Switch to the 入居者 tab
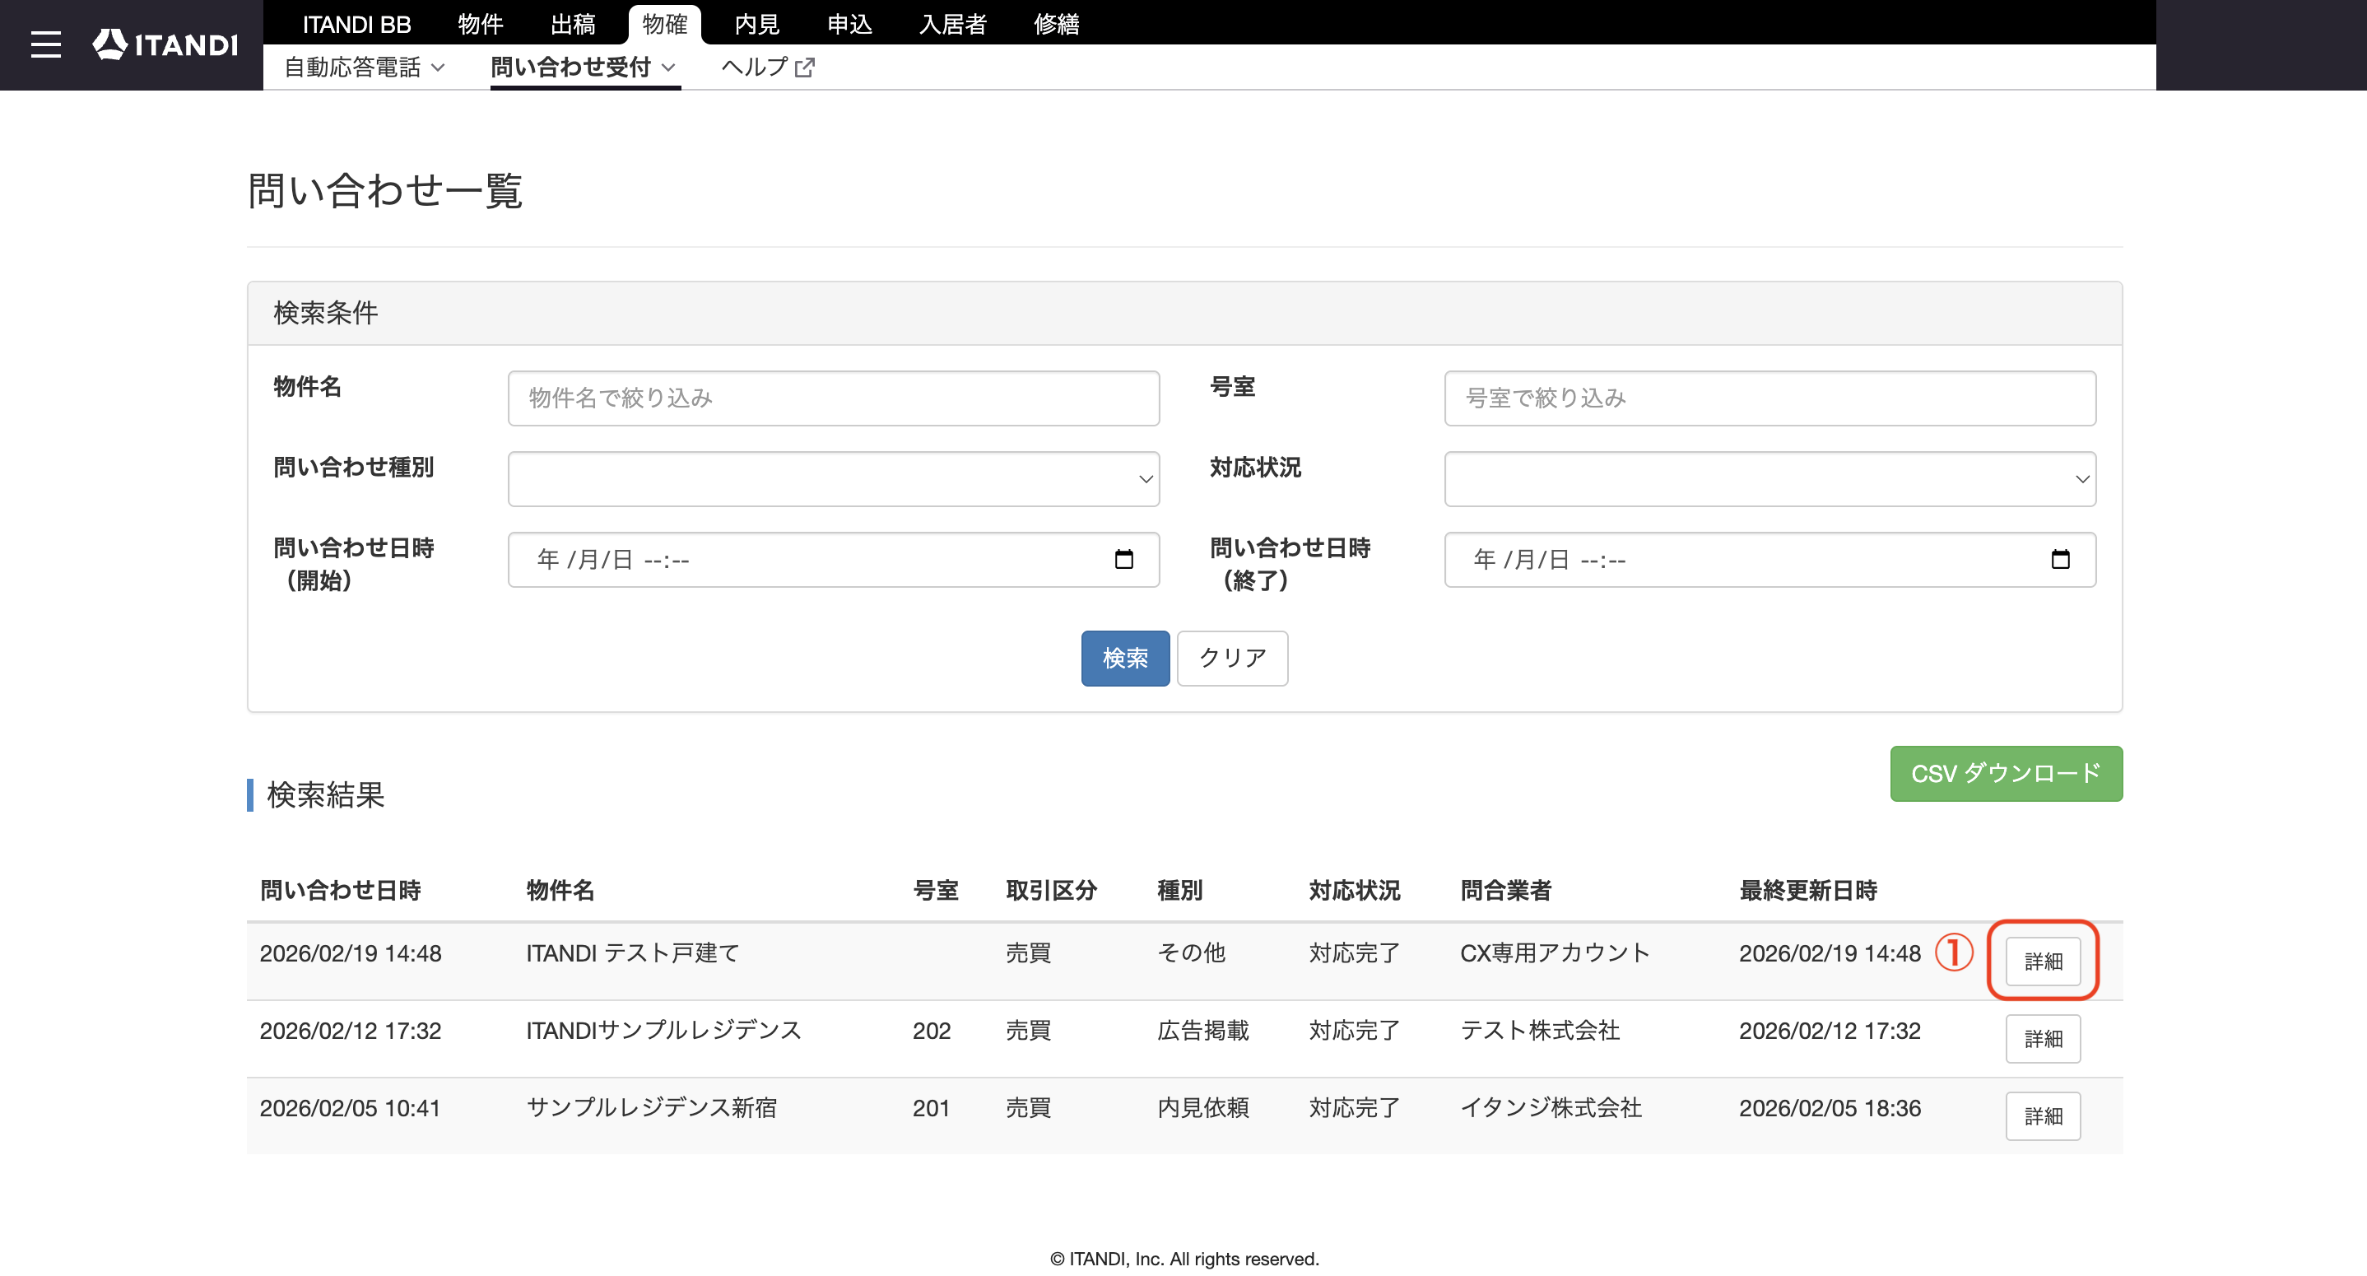 click(953, 24)
